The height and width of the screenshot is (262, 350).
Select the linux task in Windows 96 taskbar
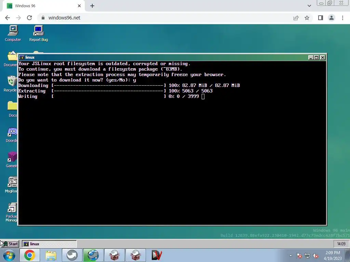click(x=49, y=244)
